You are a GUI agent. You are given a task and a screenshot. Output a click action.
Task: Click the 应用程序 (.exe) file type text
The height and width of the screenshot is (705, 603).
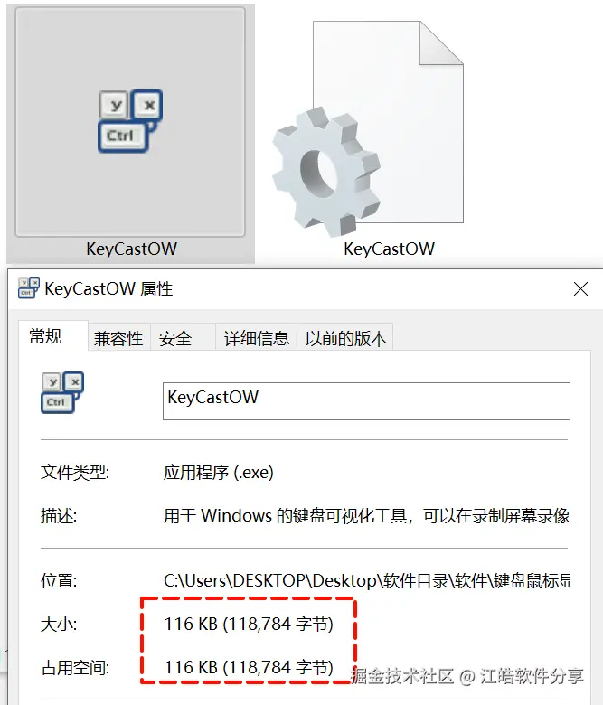pyautogui.click(x=219, y=473)
